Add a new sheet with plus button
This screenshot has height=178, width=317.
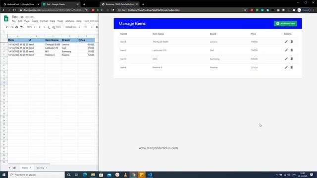point(9,168)
